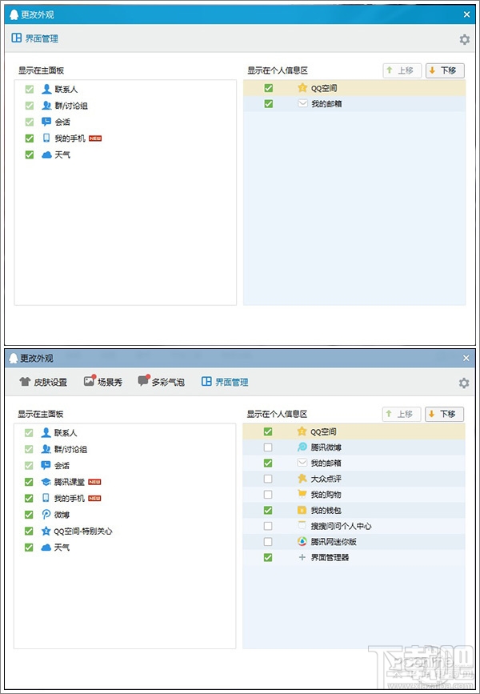Check the 搜搜问问个人中心 checkbox
This screenshot has height=694, width=480.
(268, 526)
